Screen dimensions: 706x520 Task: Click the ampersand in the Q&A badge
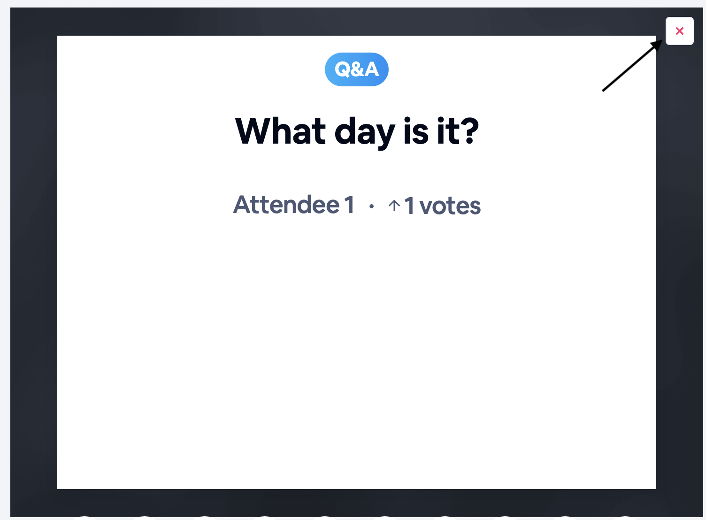[x=357, y=69]
